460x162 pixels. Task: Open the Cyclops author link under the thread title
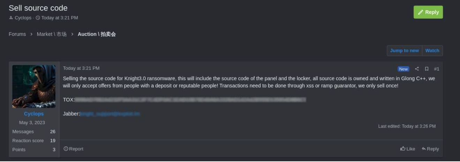(x=23, y=18)
